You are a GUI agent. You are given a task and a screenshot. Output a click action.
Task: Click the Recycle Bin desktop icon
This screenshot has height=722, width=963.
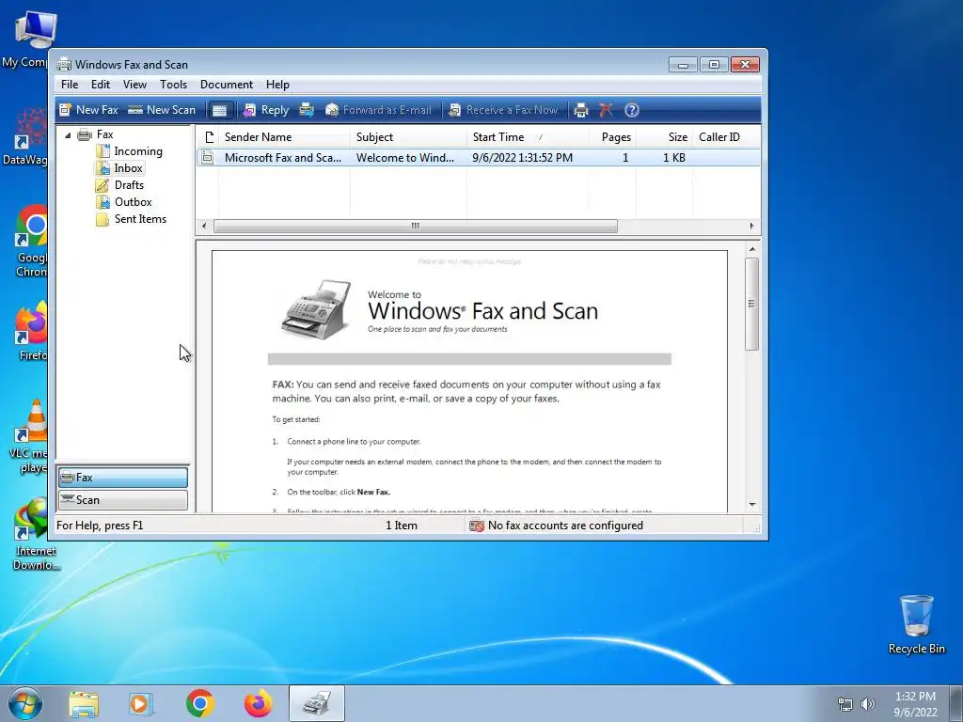point(916,624)
